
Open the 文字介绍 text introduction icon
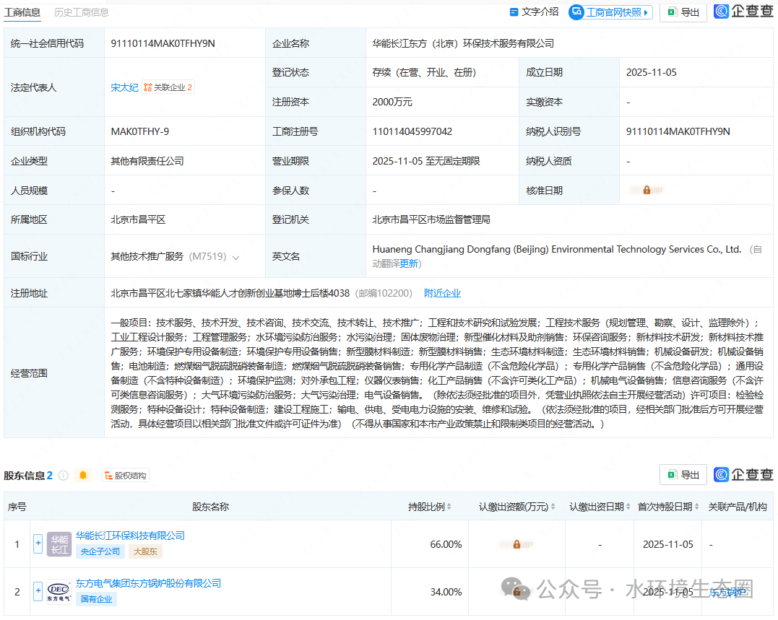coord(514,12)
